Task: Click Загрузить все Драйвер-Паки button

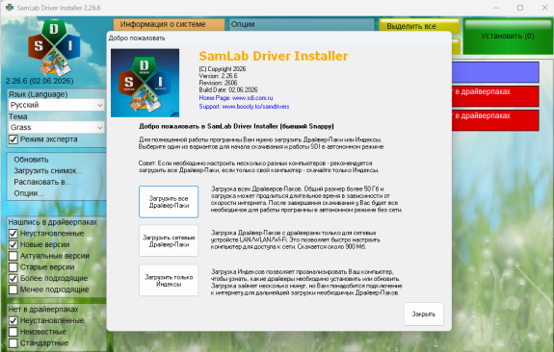Action: [x=169, y=202]
